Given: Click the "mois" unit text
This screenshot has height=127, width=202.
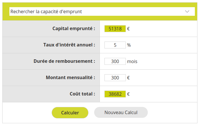Looking at the screenshot, I should pos(132,61).
